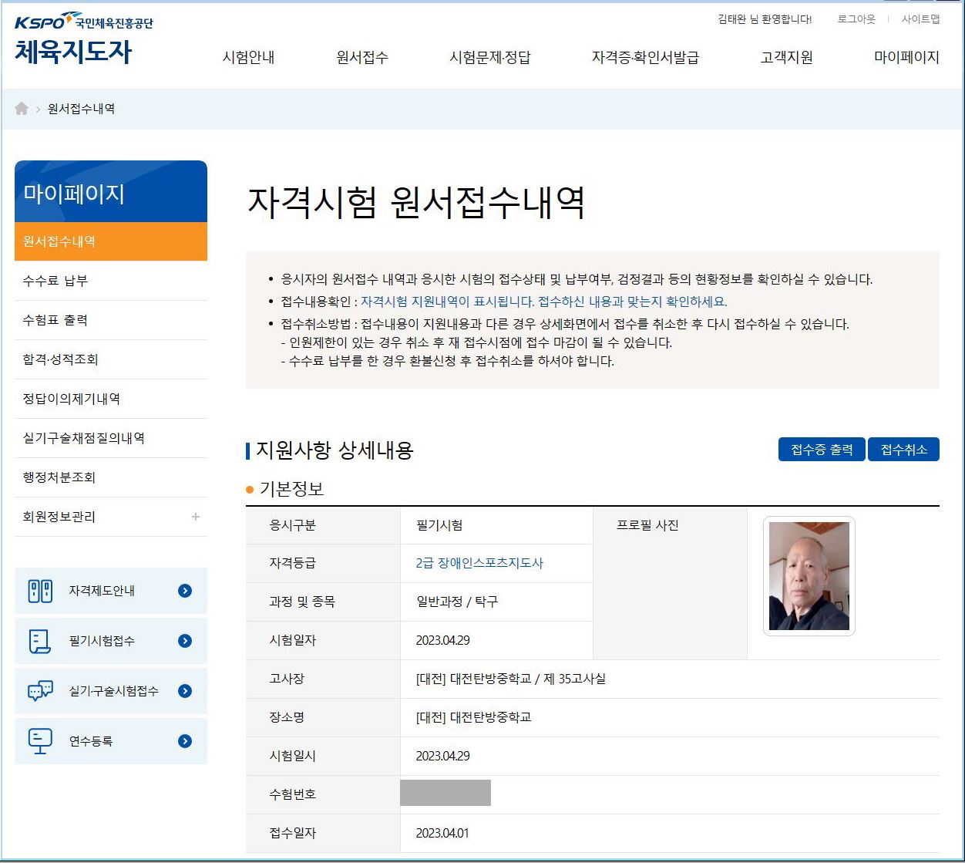Click the profile photo thumbnail
Image resolution: width=965 pixels, height=863 pixels.
click(x=809, y=576)
